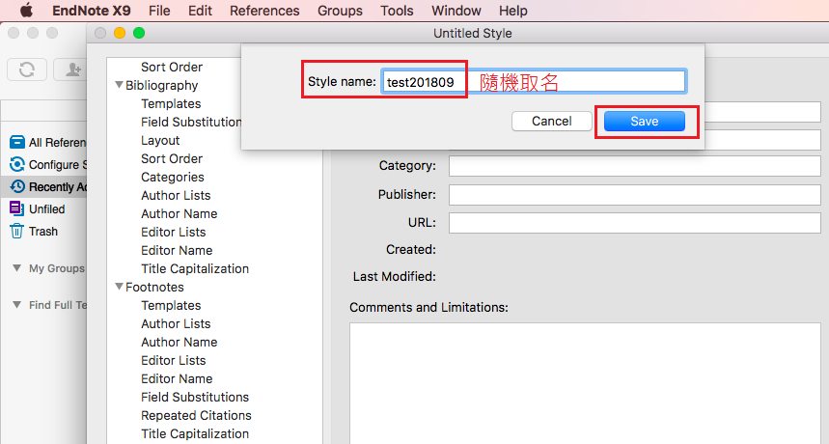Cancel the style name dialog
The width and height of the screenshot is (829, 444).
point(551,121)
